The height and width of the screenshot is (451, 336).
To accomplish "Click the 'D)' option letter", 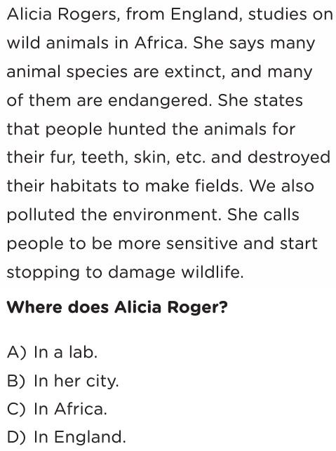I will coord(16,437).
